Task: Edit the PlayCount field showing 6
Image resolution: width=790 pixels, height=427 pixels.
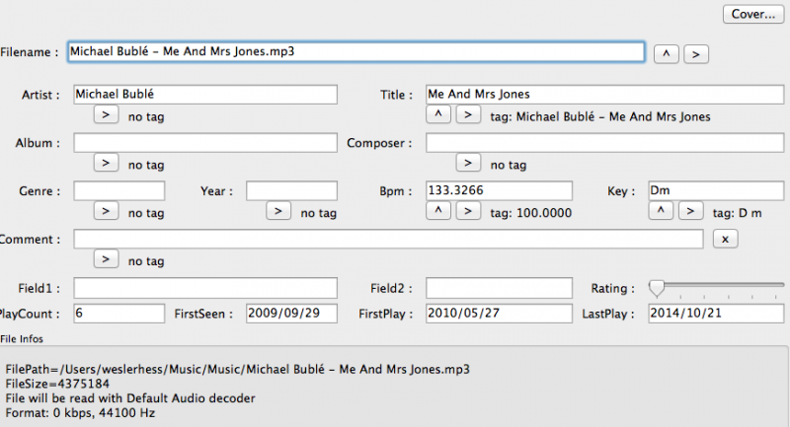Action: (x=118, y=314)
